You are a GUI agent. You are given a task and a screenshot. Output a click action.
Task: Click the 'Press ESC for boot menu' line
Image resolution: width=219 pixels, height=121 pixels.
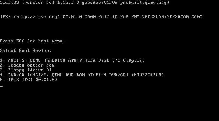pyautogui.click(x=33, y=41)
